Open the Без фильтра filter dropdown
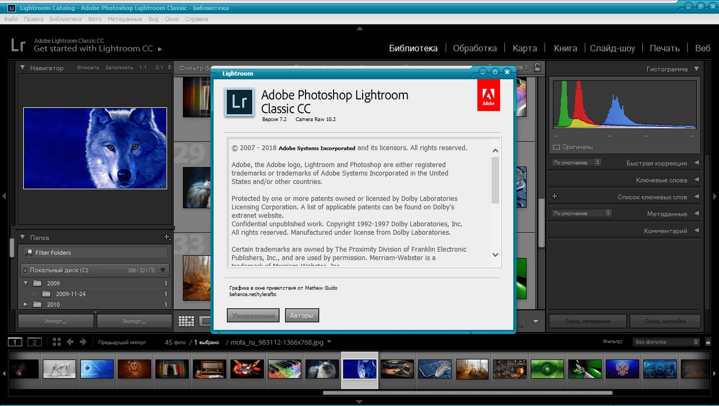Image resolution: width=719 pixels, height=406 pixels. [666, 342]
